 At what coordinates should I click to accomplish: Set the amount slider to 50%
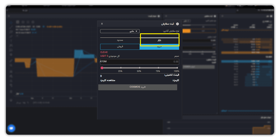pyautogui.click(x=139, y=68)
